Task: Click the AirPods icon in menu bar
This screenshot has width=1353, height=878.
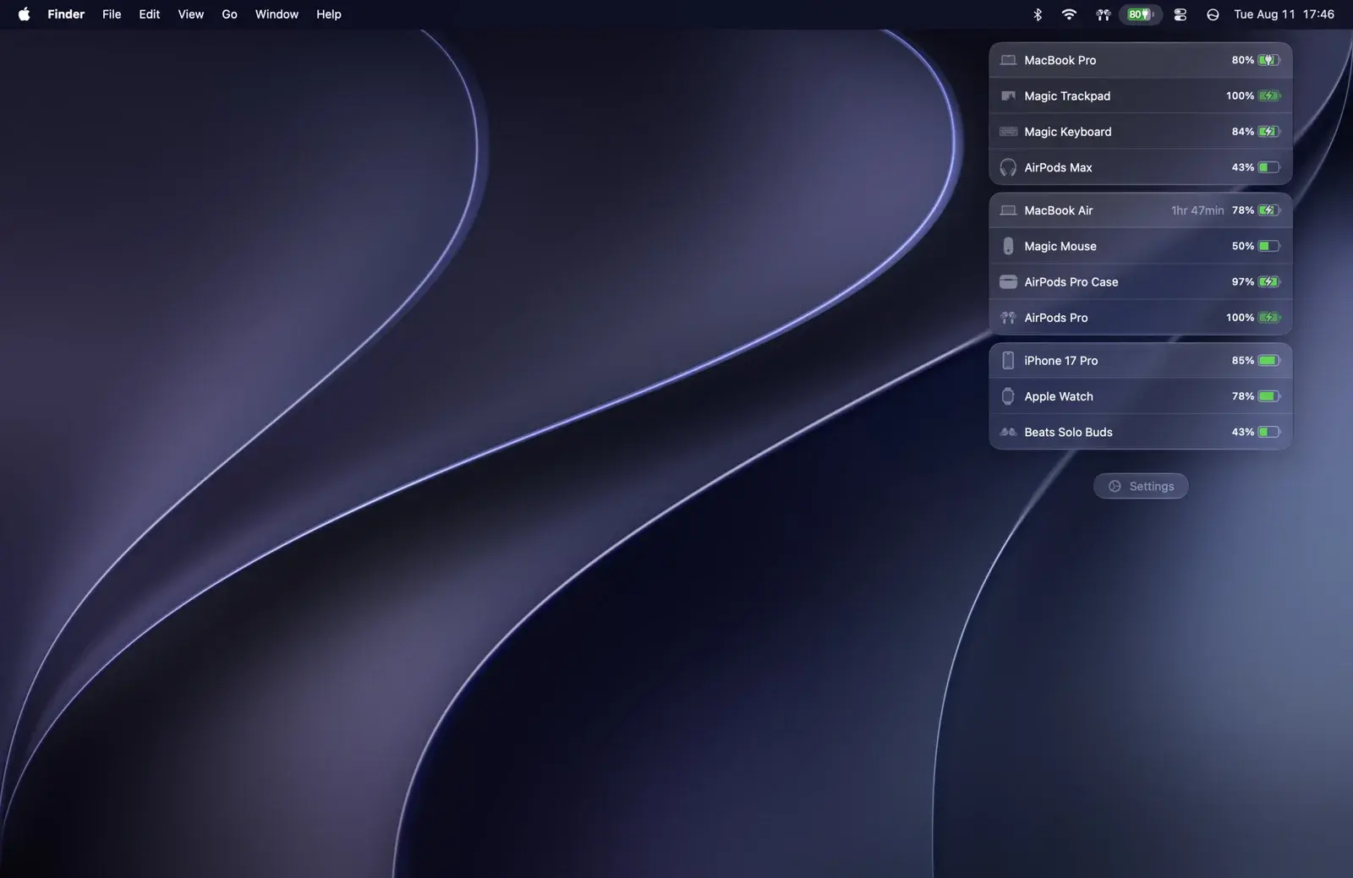Action: 1103,14
